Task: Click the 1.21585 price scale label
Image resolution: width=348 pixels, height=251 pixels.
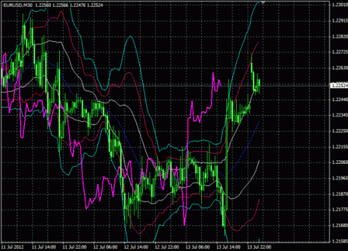Action: tap(340, 241)
